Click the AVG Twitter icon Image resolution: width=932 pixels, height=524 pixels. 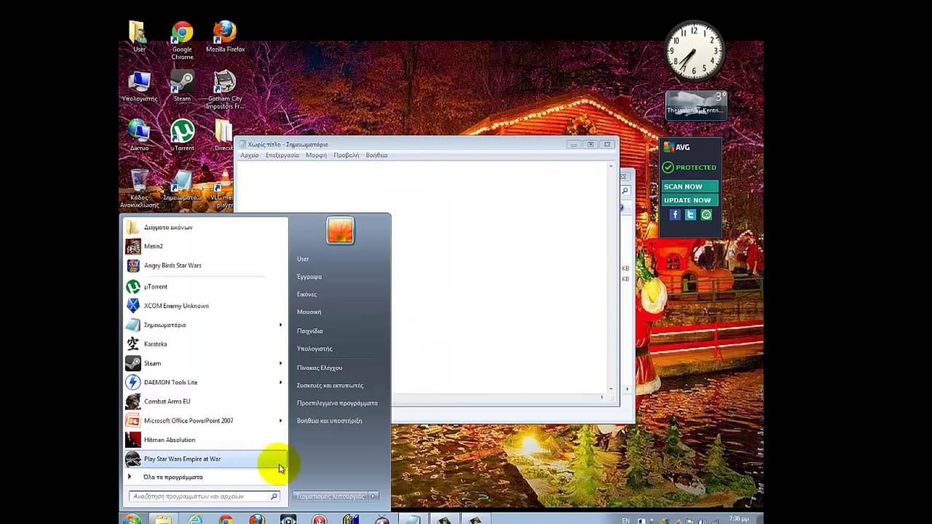tap(690, 215)
